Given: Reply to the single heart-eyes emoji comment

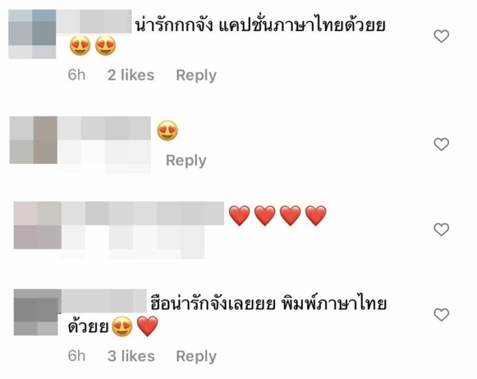Looking at the screenshot, I should (186, 160).
